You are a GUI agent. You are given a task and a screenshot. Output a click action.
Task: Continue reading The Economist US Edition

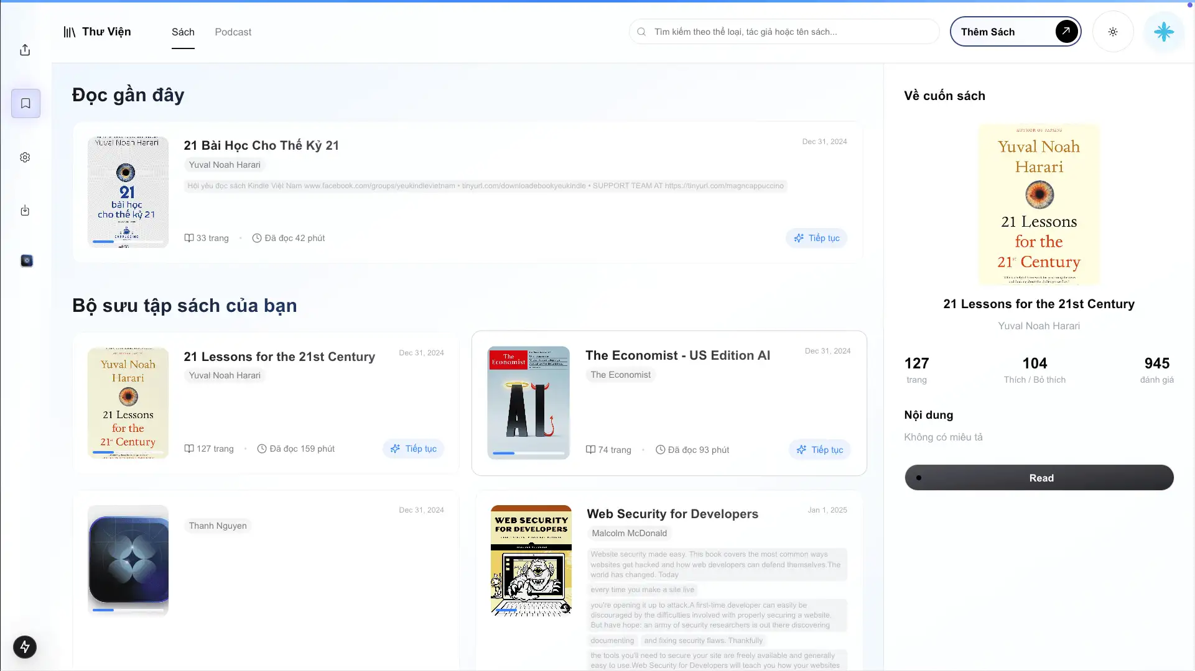[x=820, y=450]
